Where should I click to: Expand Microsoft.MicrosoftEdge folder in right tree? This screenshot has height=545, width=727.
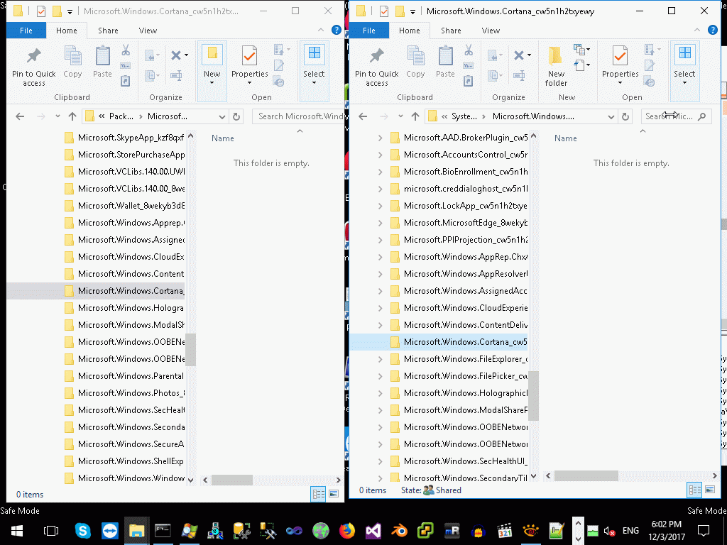coord(380,223)
